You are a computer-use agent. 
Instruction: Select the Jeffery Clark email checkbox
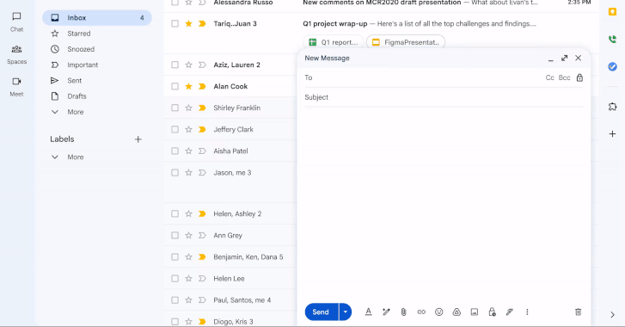point(175,129)
